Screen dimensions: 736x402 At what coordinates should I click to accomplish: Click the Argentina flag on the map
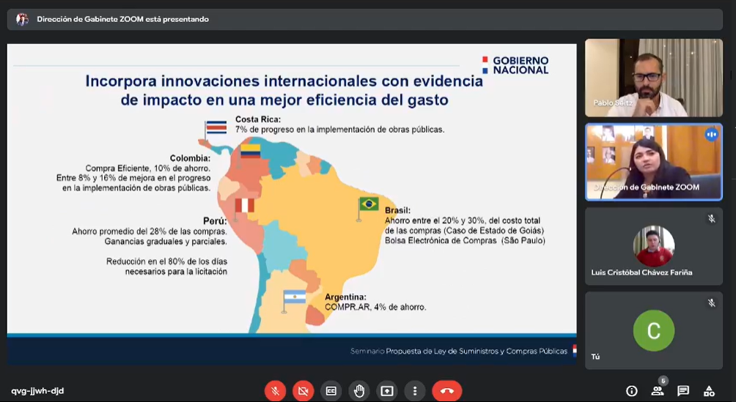point(294,297)
